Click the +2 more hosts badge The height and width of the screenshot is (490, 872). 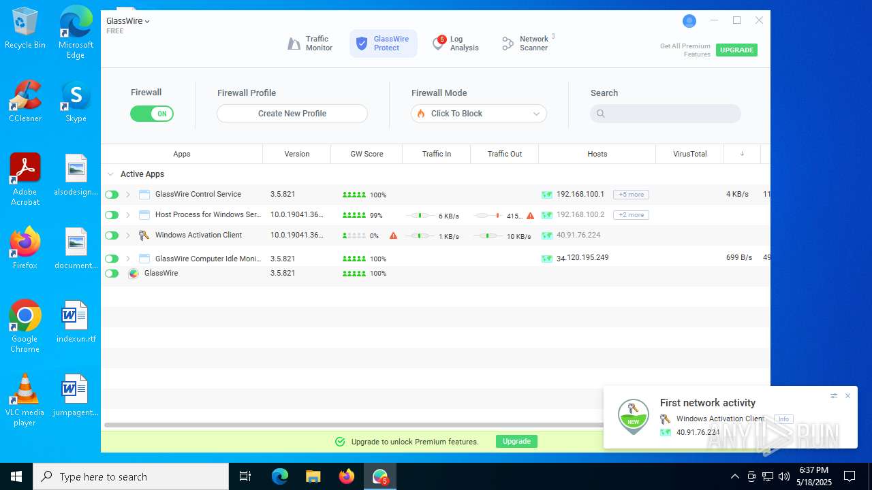point(631,215)
